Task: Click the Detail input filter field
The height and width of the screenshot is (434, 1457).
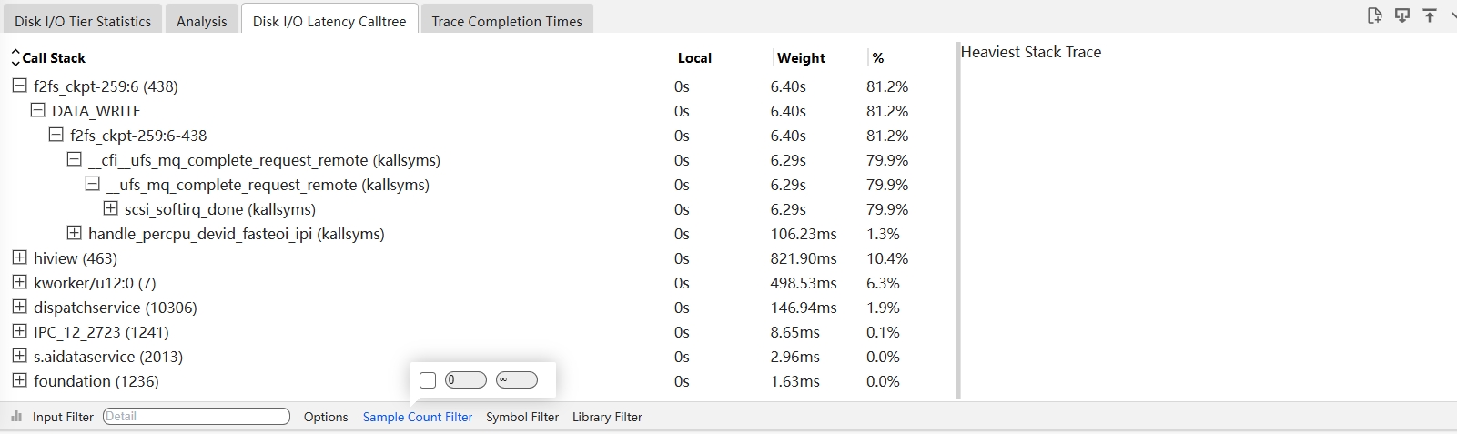Action: tap(197, 417)
